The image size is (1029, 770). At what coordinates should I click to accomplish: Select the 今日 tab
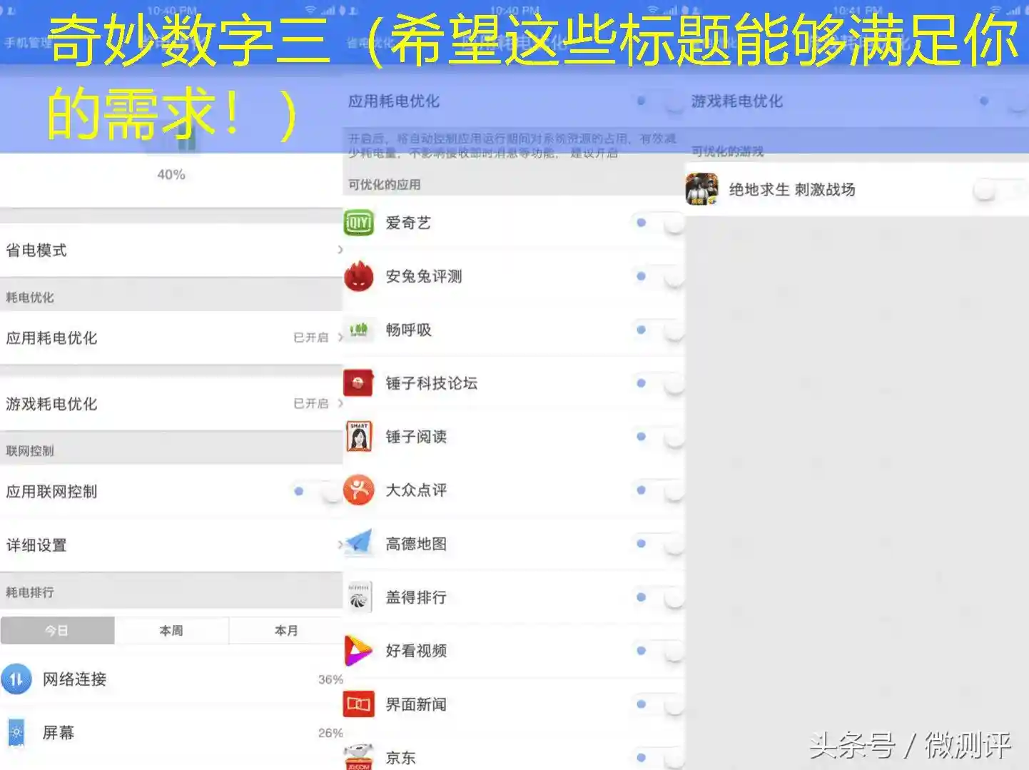click(57, 631)
